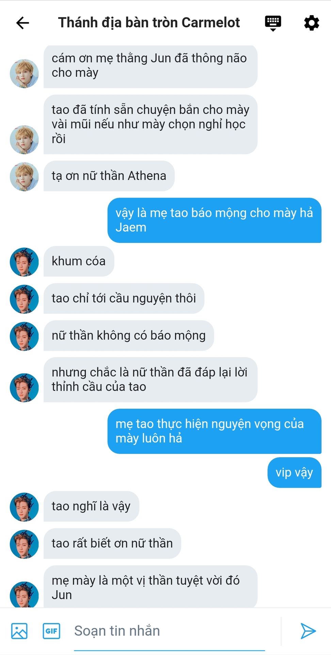Tap the back arrow icon

[x=23, y=23]
